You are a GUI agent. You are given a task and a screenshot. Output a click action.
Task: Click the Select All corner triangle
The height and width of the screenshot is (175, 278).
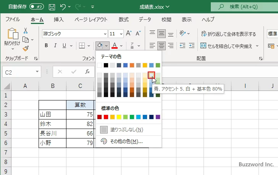pyautogui.click(x=7, y=86)
